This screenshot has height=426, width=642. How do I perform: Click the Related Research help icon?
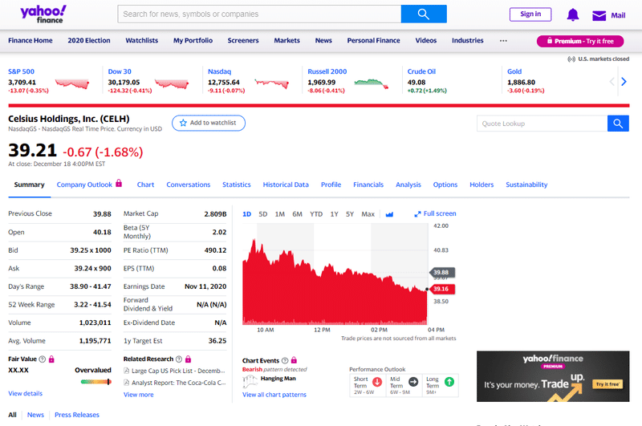click(179, 359)
